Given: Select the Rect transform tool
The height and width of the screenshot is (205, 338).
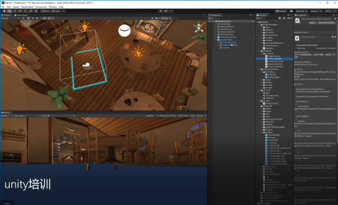Looking at the screenshot, I should pyautogui.click(x=25, y=11).
